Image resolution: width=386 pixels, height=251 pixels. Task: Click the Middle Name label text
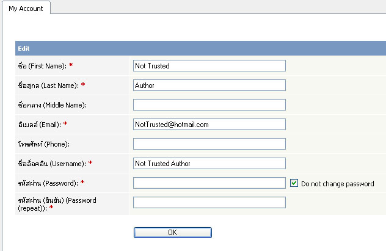52,105
